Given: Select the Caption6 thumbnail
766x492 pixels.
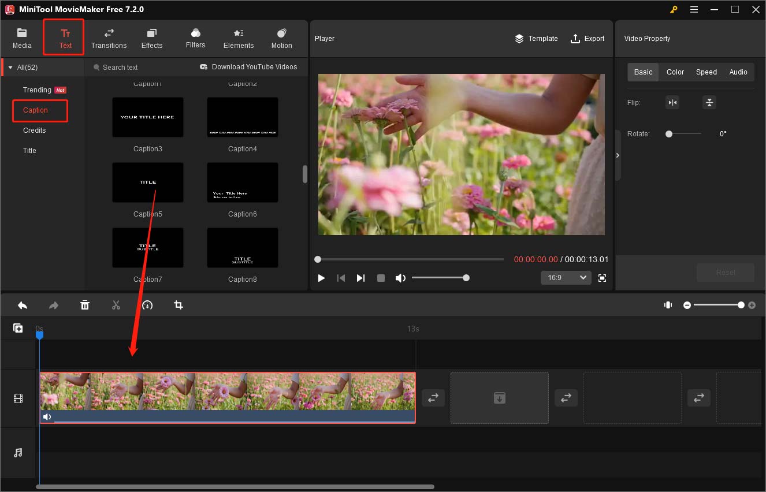Looking at the screenshot, I should pyautogui.click(x=243, y=182).
